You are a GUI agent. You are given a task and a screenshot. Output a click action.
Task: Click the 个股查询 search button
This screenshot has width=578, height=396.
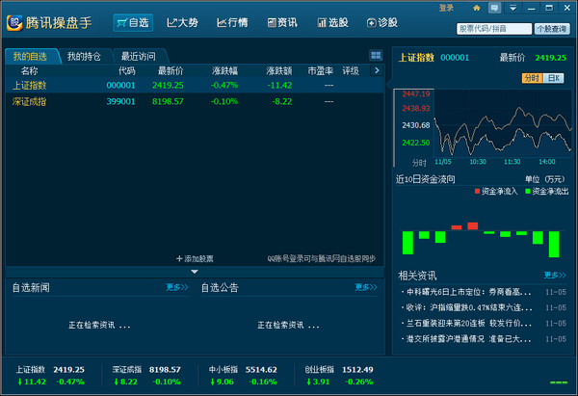tap(552, 29)
